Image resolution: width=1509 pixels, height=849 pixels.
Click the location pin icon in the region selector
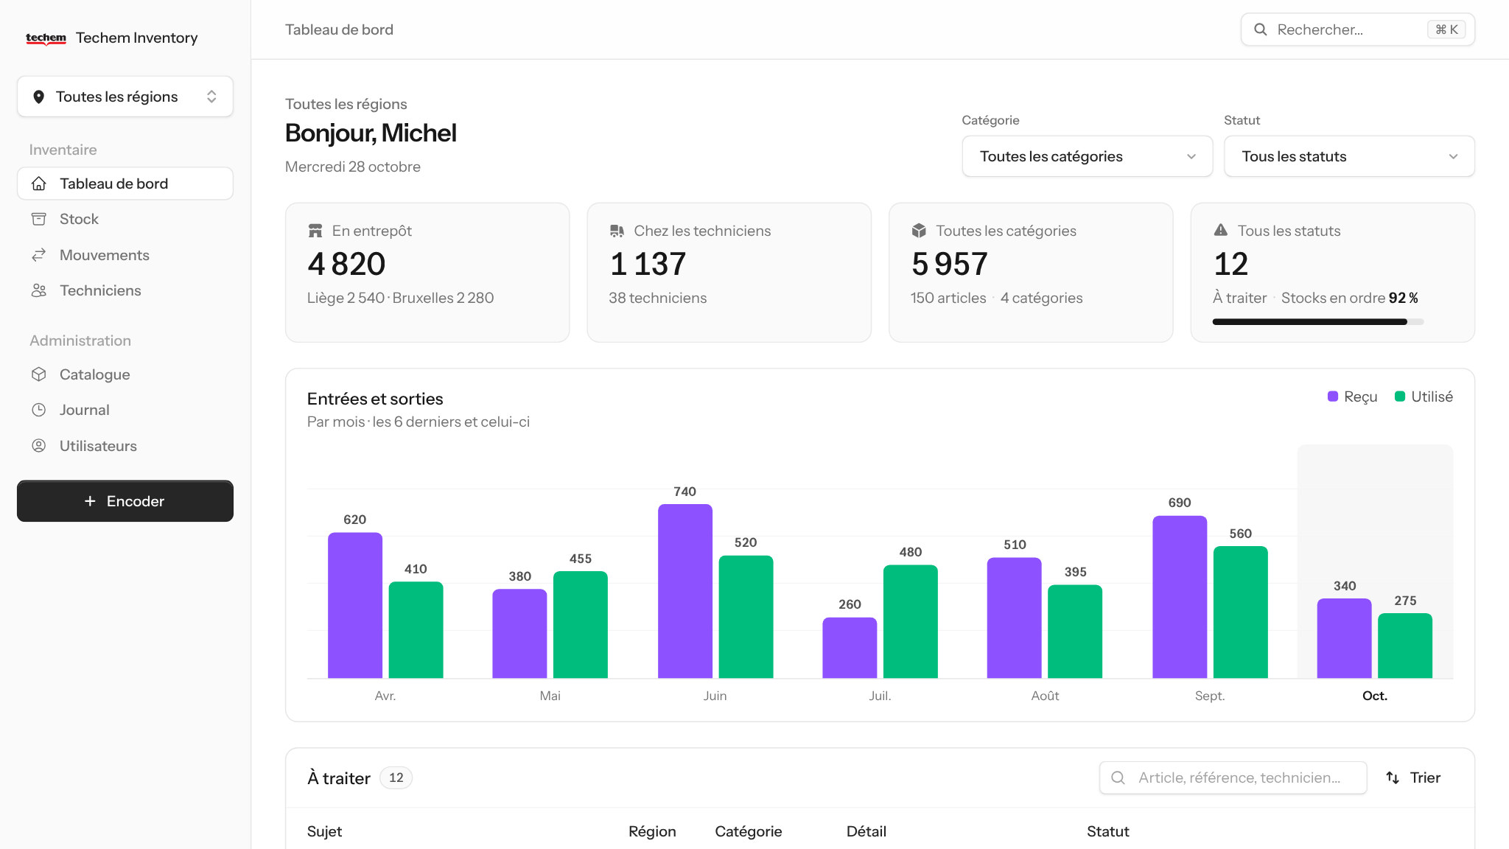(x=39, y=97)
